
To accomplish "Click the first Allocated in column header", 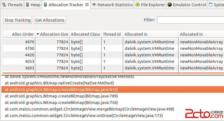I will [151, 34].
